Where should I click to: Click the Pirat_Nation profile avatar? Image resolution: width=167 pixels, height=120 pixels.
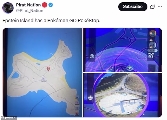pyautogui.click(x=8, y=8)
